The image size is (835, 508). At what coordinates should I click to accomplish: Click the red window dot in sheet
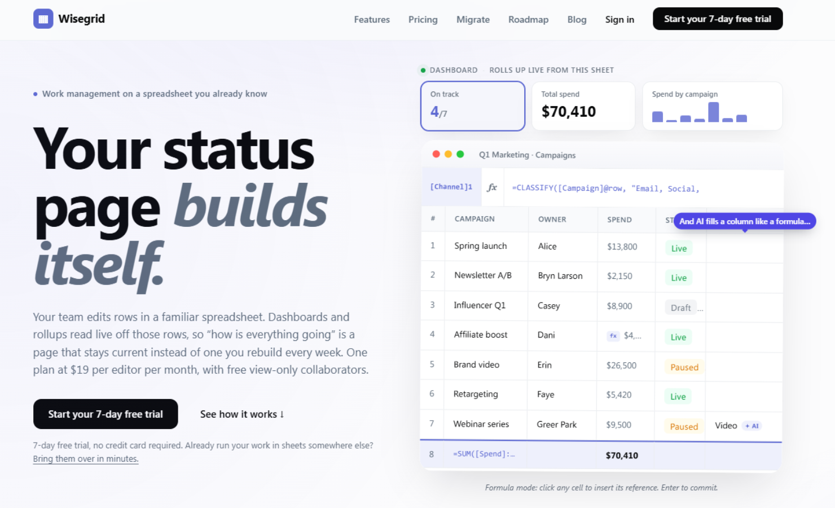[x=436, y=154]
